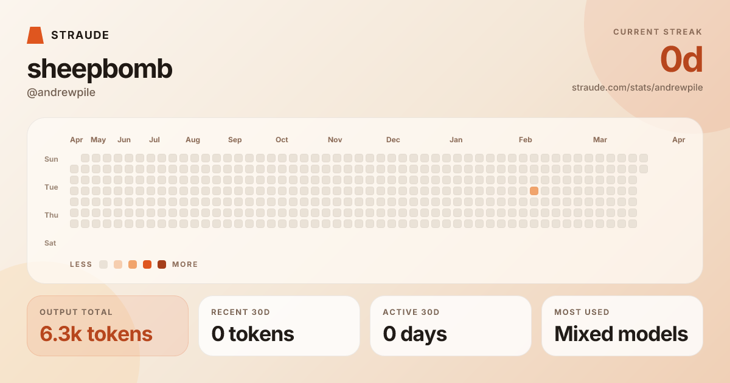Viewport: 730px width, 383px height.
Task: Click the Aug month label on heatmap
Action: 193,140
